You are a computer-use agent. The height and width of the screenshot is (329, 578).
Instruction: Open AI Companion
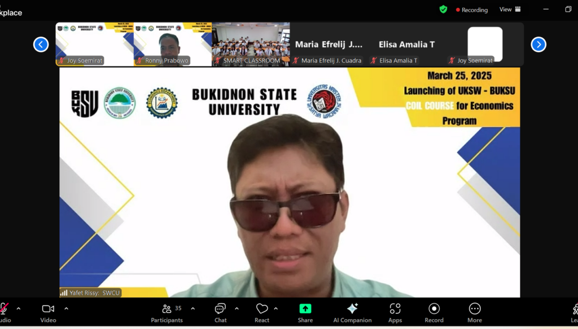[352, 313]
